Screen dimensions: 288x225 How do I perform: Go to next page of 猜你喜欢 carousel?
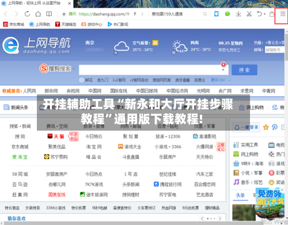tap(220, 219)
